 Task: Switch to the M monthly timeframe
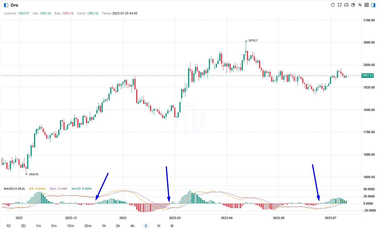(x=172, y=226)
